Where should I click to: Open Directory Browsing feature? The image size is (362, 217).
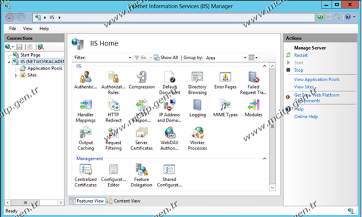197,82
